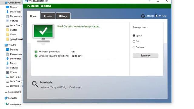Screen dimensions: 194x109
Task: Minimize the Windows Defender window
Action: pos(149,1)
